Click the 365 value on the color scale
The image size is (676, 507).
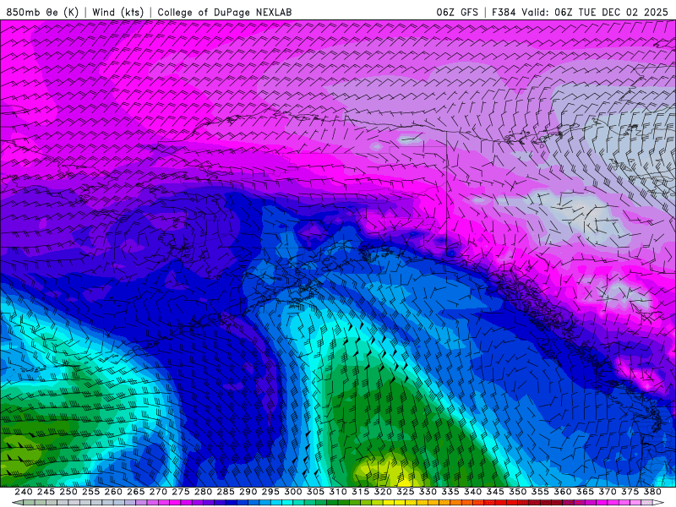tap(585, 492)
